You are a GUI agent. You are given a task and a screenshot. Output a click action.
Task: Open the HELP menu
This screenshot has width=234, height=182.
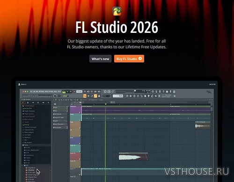[59, 91]
